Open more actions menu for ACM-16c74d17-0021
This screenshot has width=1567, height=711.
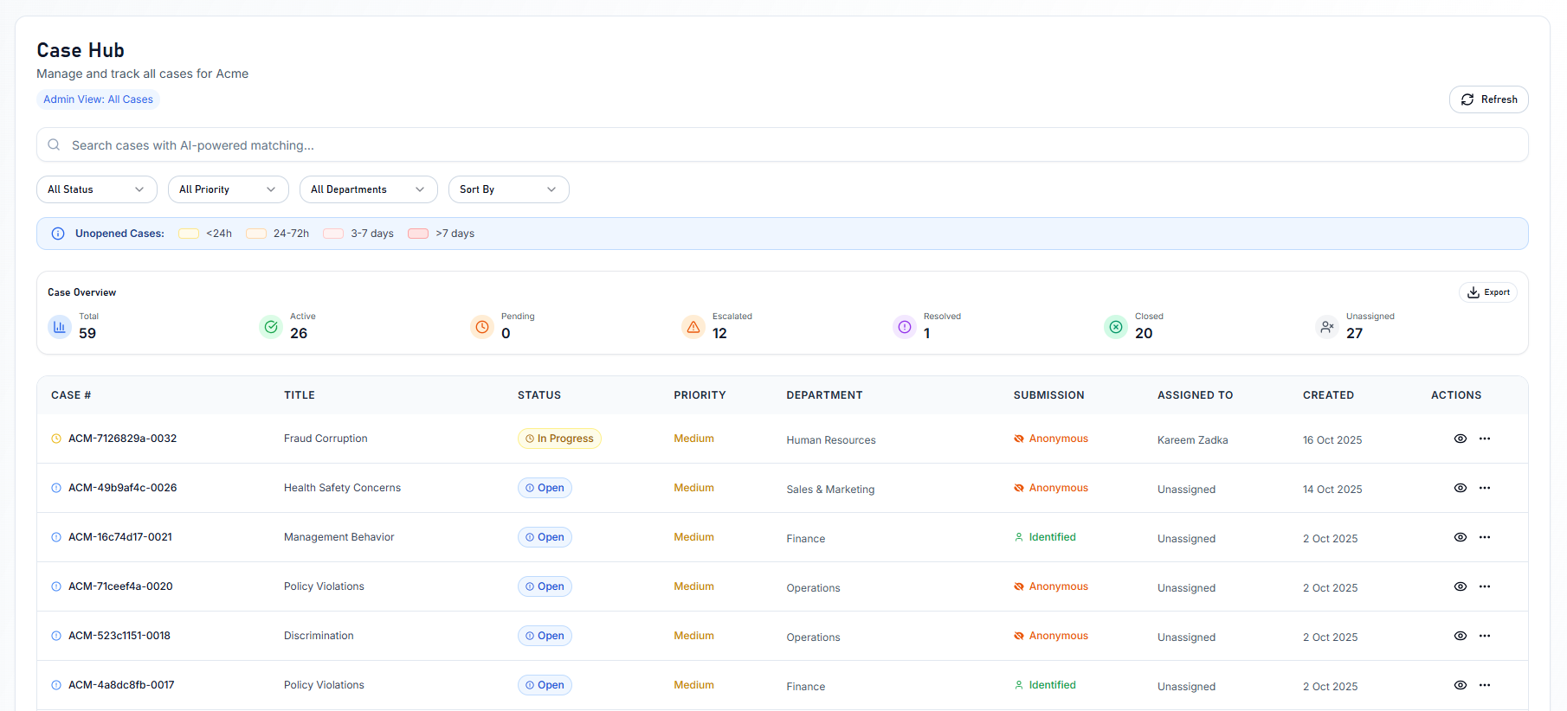pos(1485,537)
